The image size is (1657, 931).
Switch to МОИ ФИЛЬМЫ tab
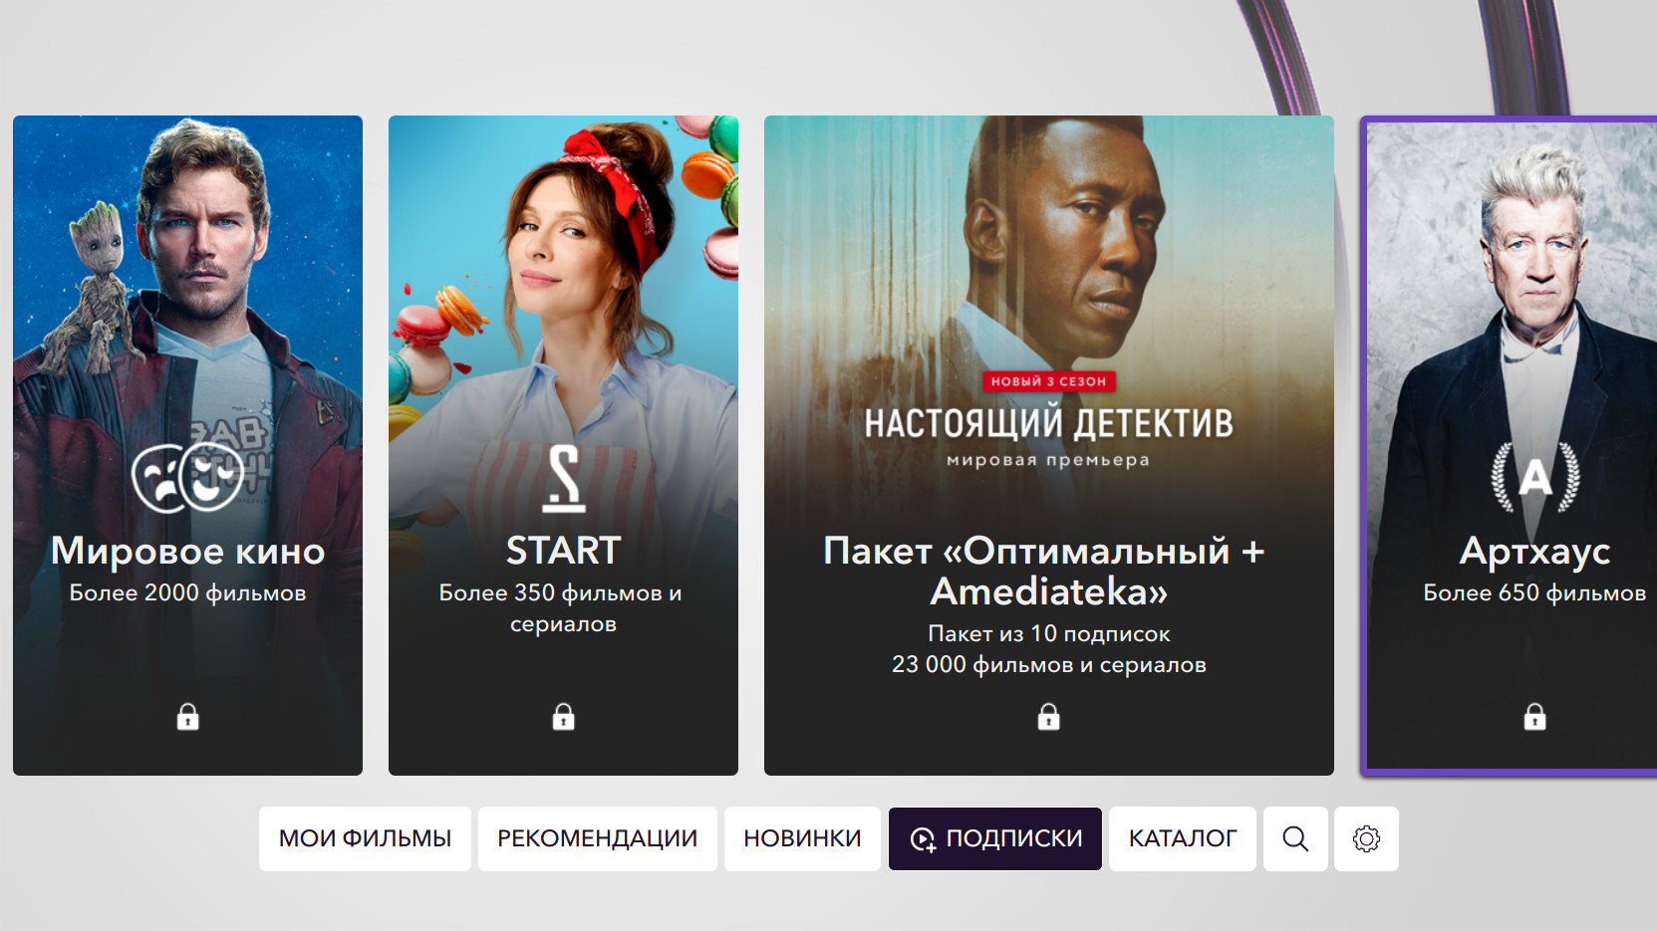(x=365, y=838)
